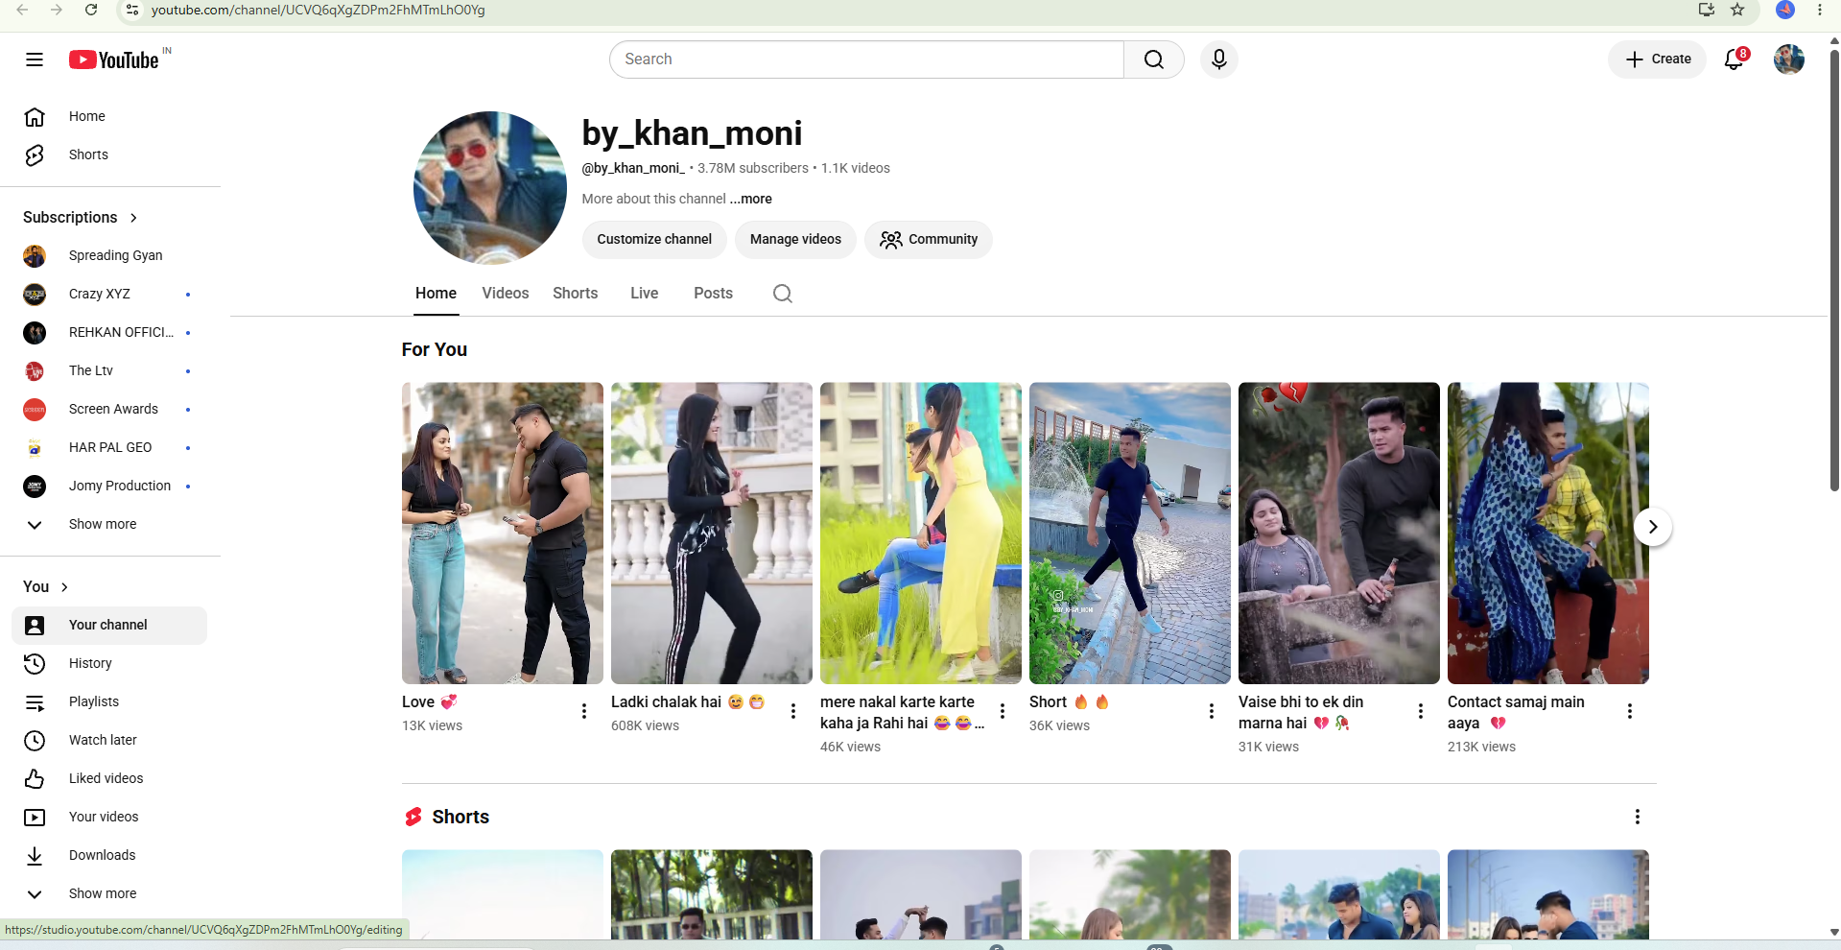Open Crazy XYZ subscription
Image resolution: width=1841 pixels, height=950 pixels.
coord(110,294)
